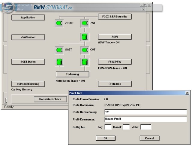Screen dimensions: 192x146
Task: Close the main Expertentool window
Action: 149,5
